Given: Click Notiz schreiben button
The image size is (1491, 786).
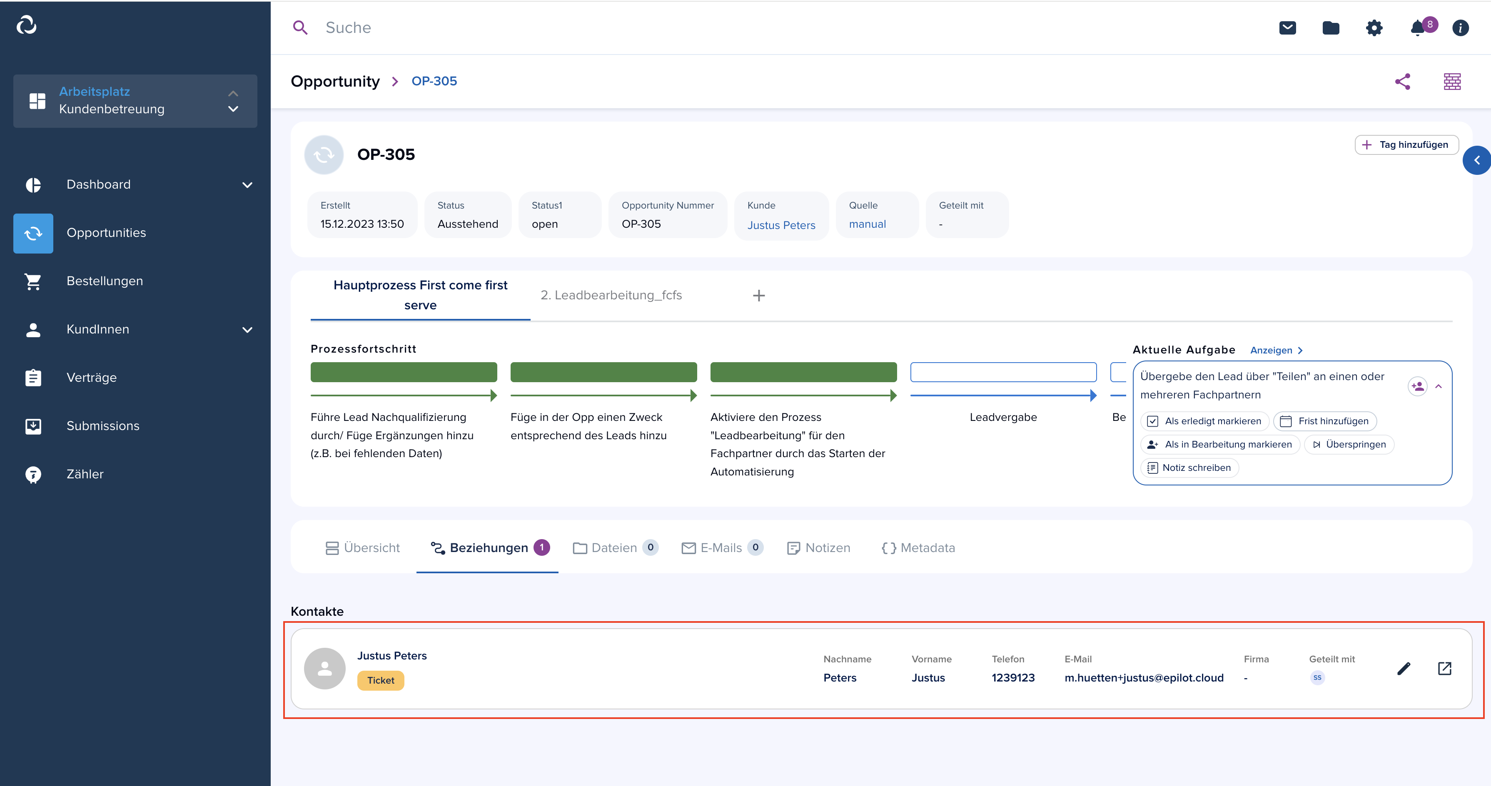Looking at the screenshot, I should pos(1189,468).
